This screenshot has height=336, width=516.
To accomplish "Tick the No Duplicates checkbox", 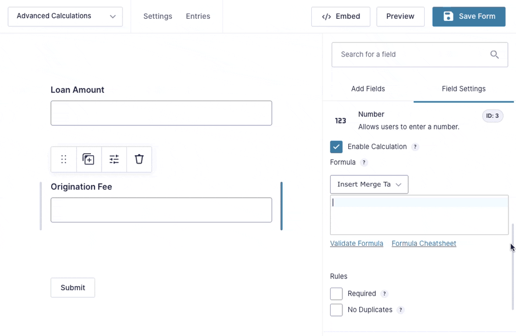I will click(x=336, y=310).
